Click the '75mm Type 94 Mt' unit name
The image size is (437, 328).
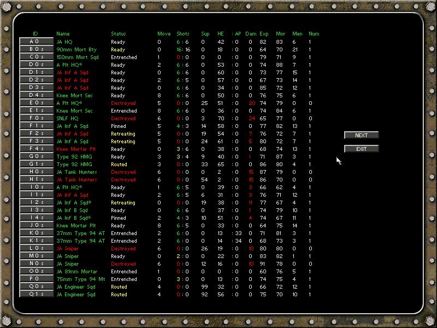click(x=81, y=279)
